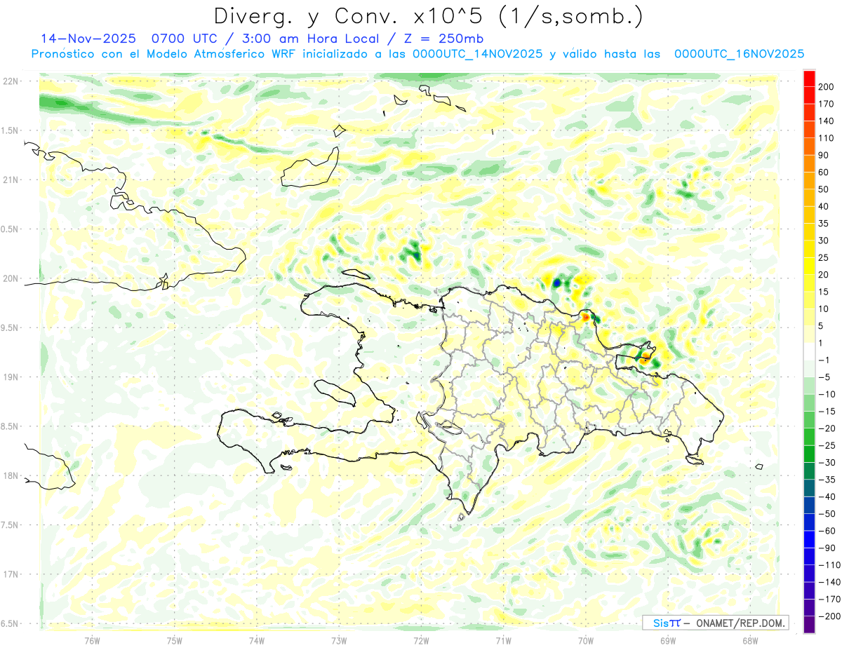Click the '21N' latitude label
This screenshot has height=650, width=842.
tap(10, 180)
